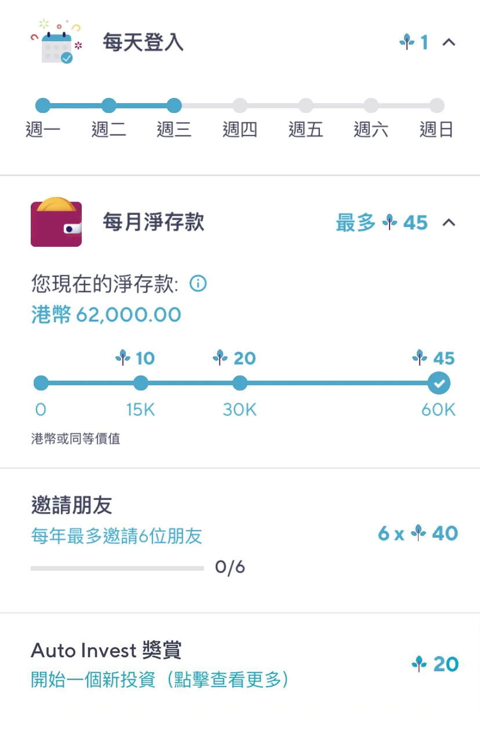This screenshot has width=480, height=730.
Task: Click the leaf icon above the 30K milestone
Action: point(220,358)
